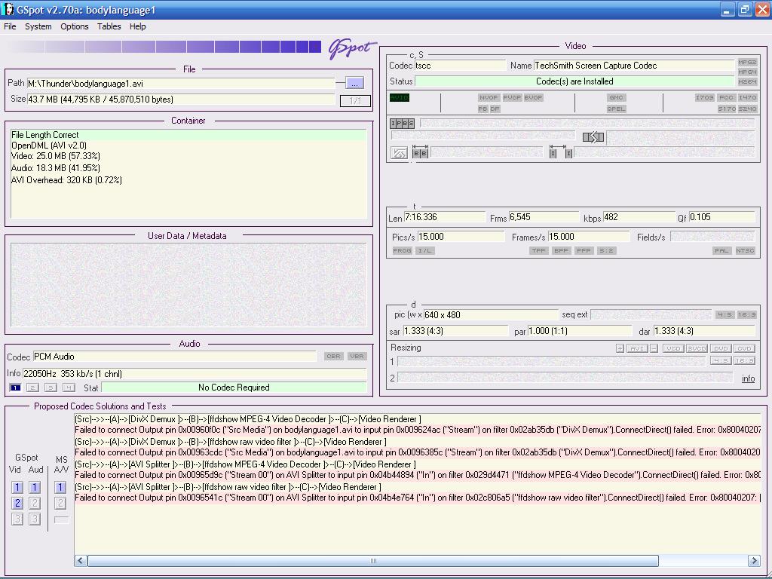Click the browse button beside Path

tap(355, 83)
